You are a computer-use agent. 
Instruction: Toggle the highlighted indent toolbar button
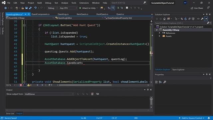(113, 8)
